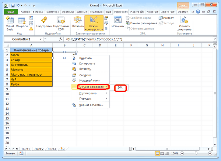Click the Excel application icon in title bar

point(6,6)
